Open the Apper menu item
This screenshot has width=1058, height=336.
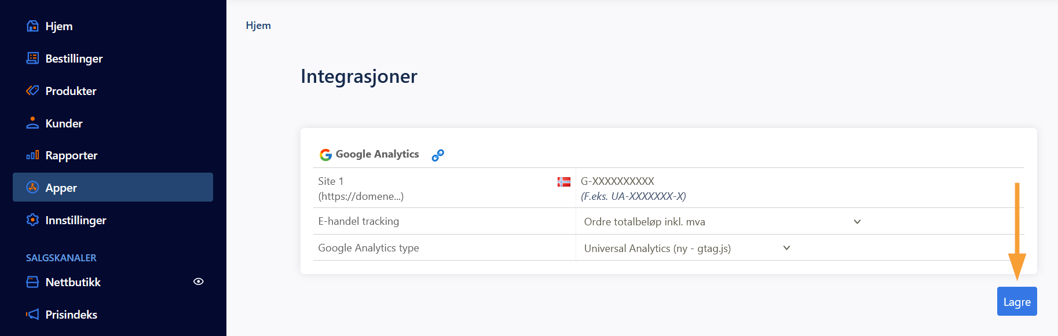pyautogui.click(x=113, y=188)
